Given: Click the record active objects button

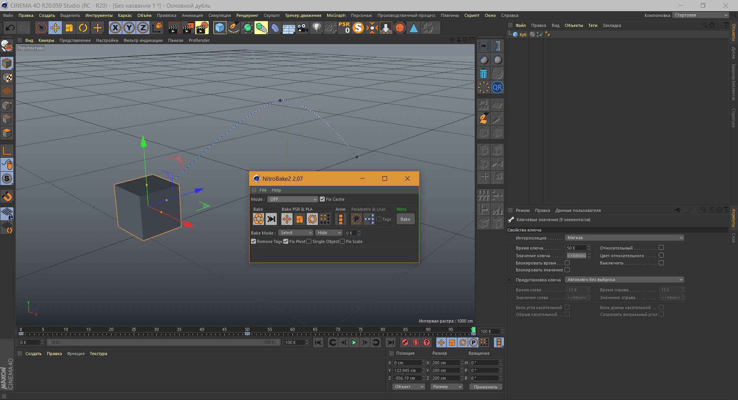Looking at the screenshot, I should pos(405,342).
